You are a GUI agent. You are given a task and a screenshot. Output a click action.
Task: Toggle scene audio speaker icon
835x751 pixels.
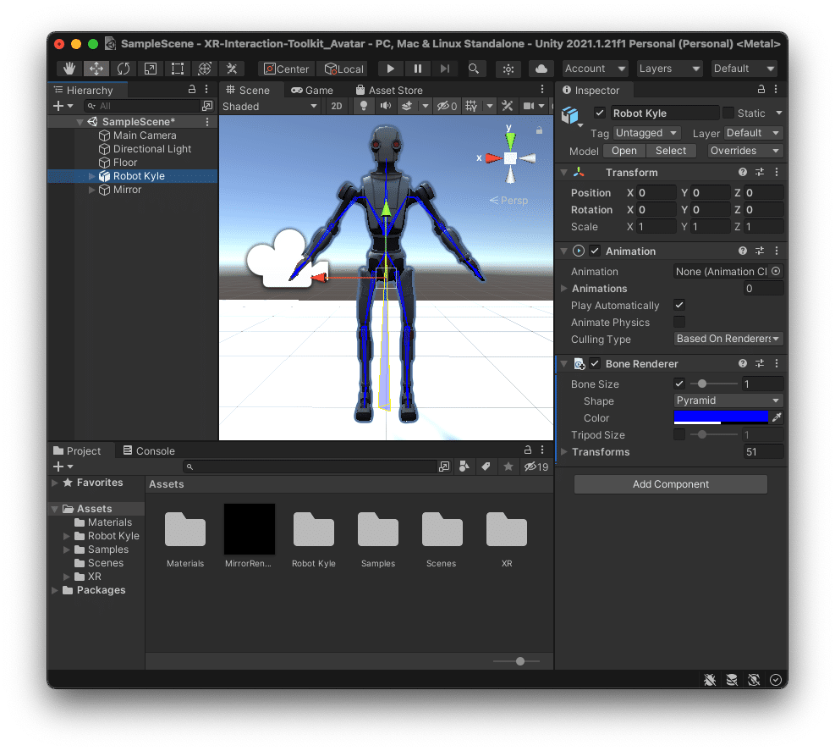pos(385,106)
